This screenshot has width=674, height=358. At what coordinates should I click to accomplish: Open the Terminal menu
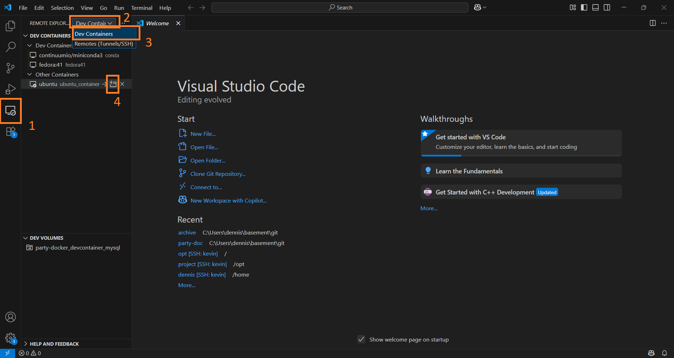pyautogui.click(x=141, y=7)
